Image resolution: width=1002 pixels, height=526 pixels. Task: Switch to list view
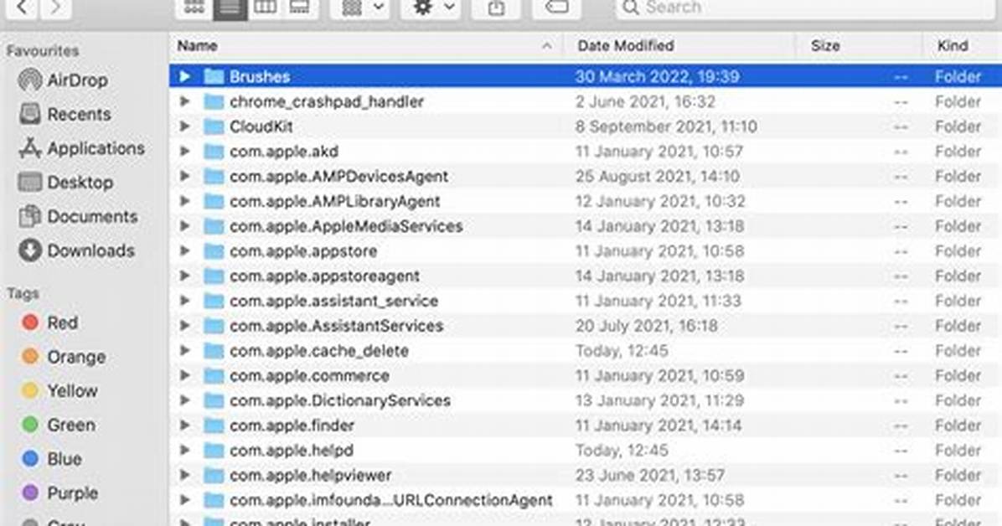[x=230, y=8]
